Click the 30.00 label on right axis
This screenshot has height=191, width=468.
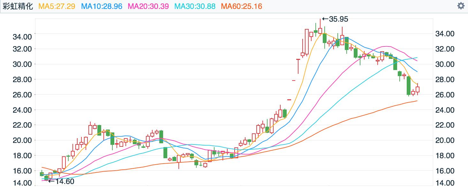pos(444,64)
